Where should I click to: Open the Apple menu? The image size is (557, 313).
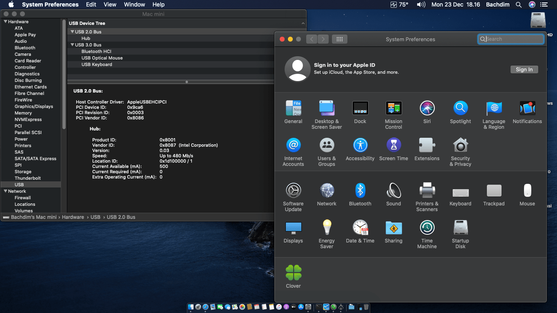11,4
